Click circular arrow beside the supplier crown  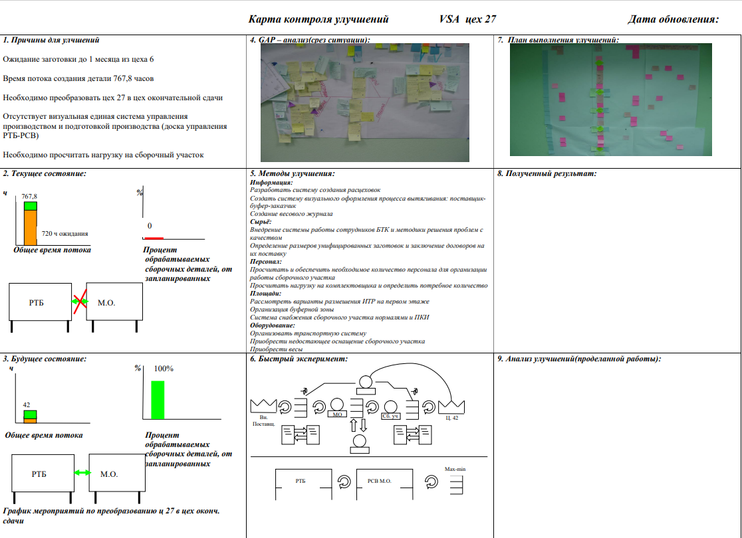[x=285, y=407]
